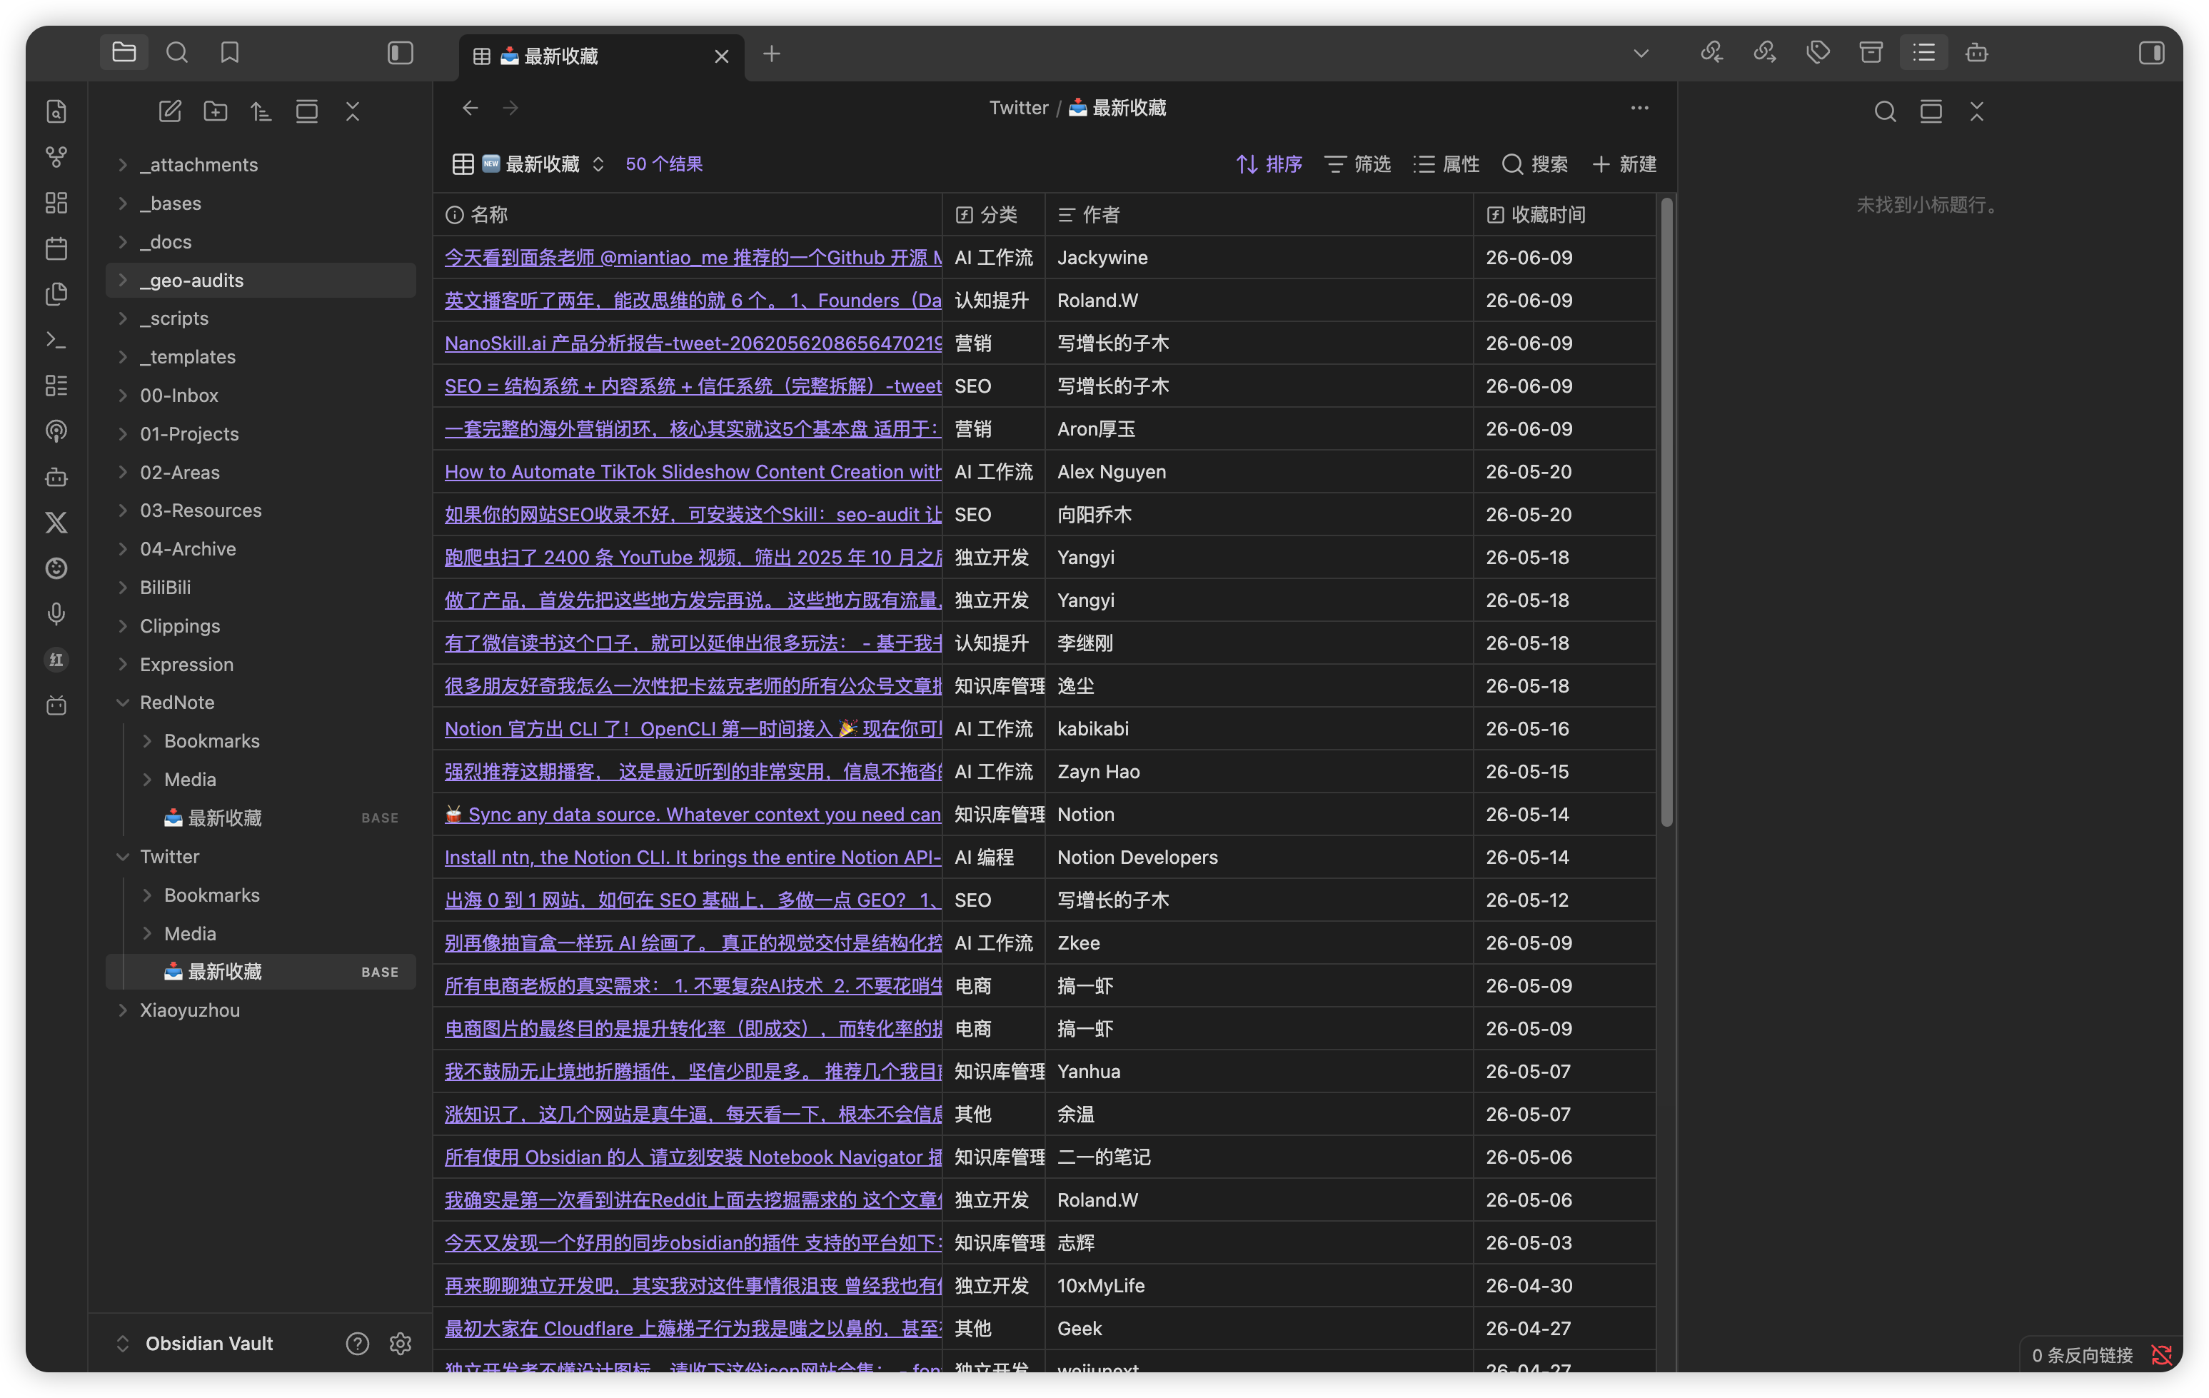Click the microphone ribbon icon
2209x1398 pixels.
[57, 614]
